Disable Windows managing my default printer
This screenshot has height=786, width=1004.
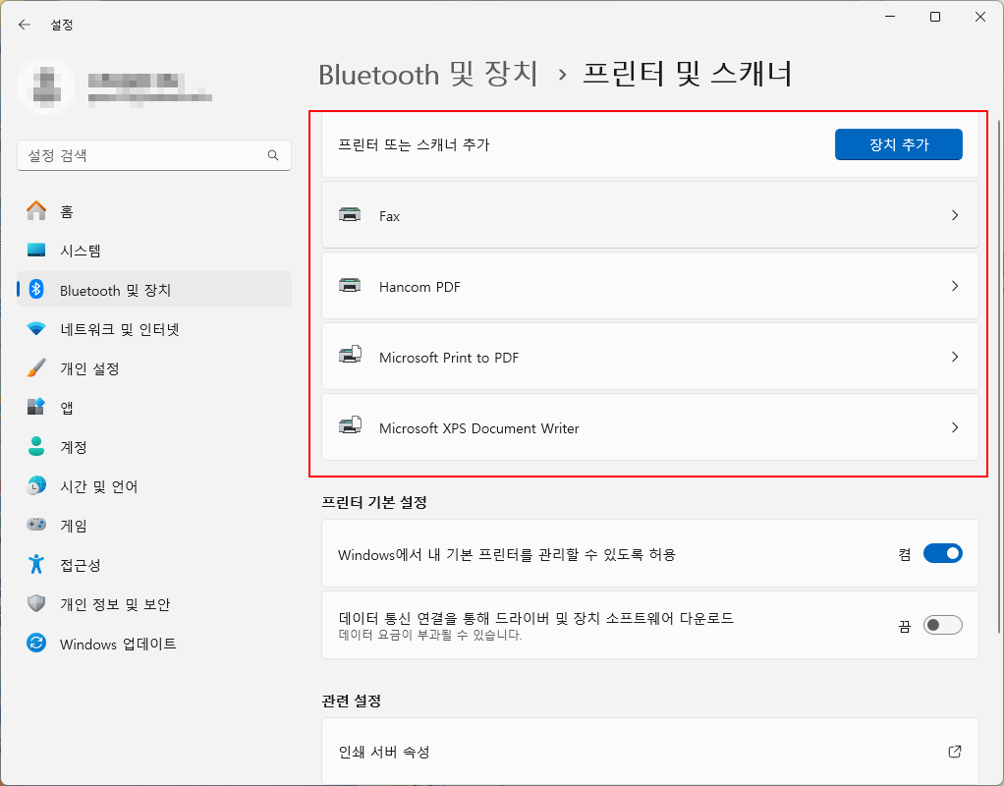942,553
